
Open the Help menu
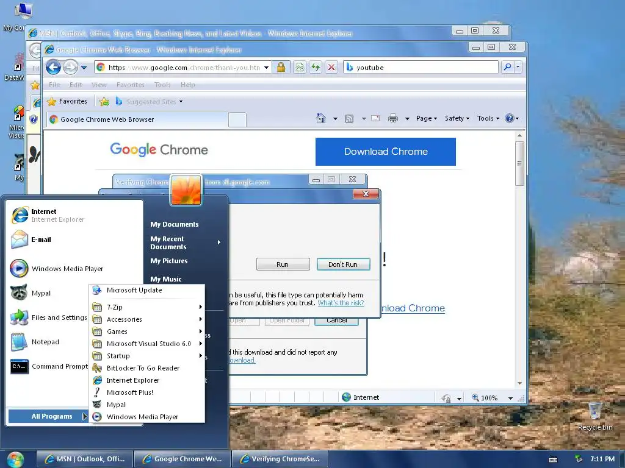(188, 84)
